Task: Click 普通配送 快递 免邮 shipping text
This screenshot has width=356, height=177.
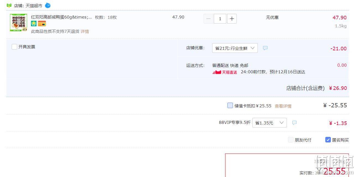Action: point(230,66)
